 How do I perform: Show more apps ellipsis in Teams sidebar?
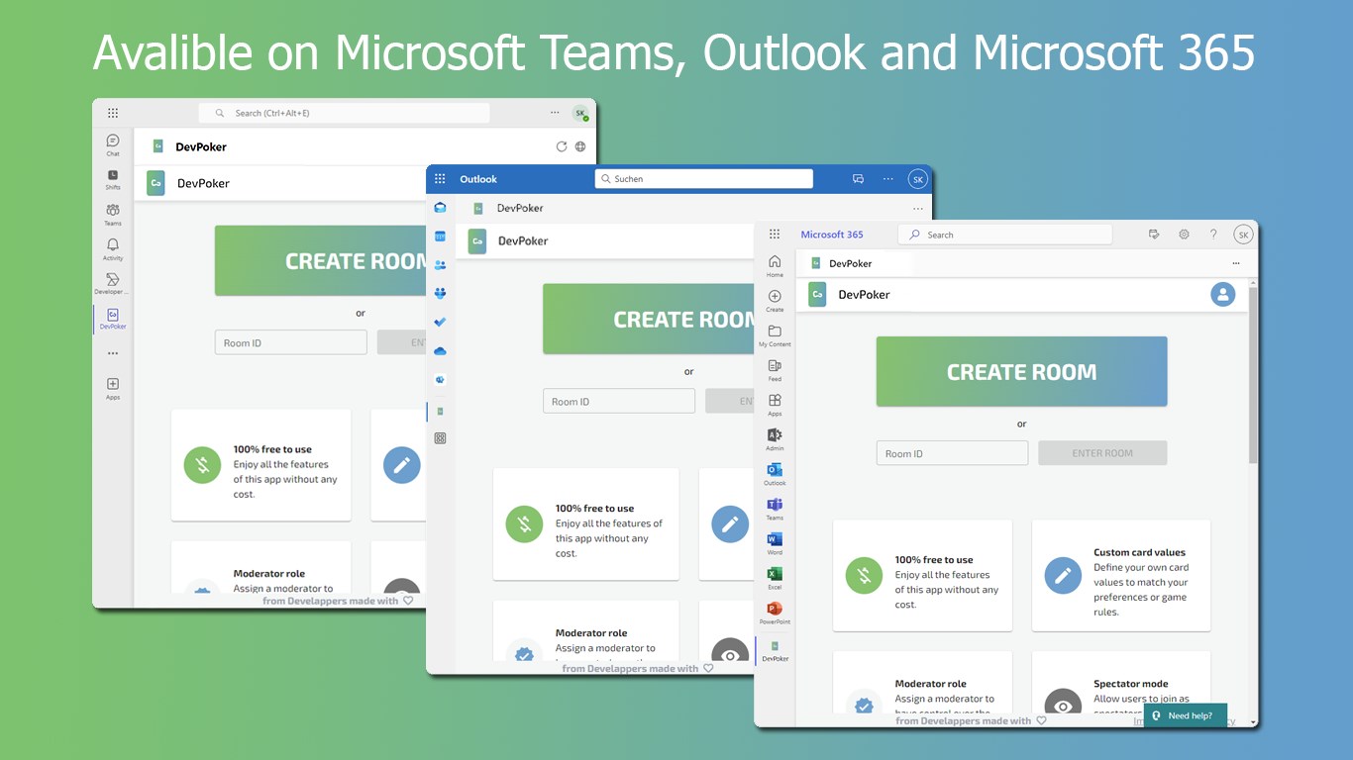click(113, 353)
